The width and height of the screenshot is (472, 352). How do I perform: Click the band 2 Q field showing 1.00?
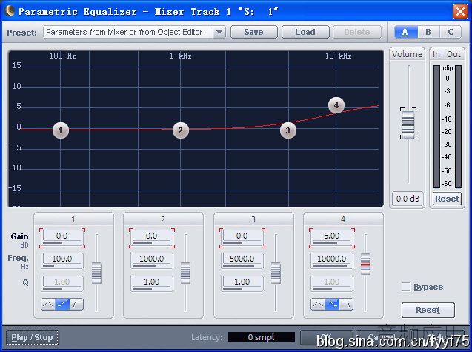click(152, 283)
